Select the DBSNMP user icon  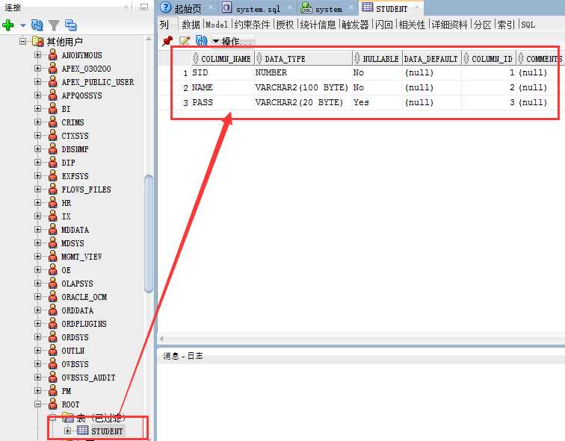coord(53,148)
